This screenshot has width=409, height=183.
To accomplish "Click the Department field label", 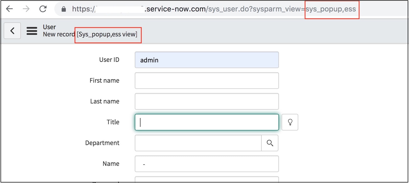I will click(102, 143).
